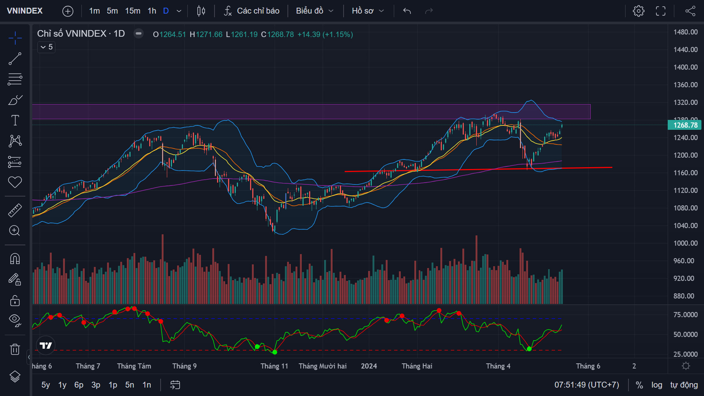Open chart settings gear
Screen dimensions: 704x396
coord(639,11)
